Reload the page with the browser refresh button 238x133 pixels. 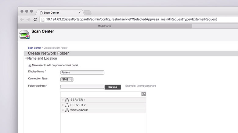pos(35,19)
